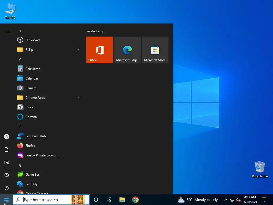Open Cortana from the app list
This screenshot has width=273, height=205.
click(49, 117)
